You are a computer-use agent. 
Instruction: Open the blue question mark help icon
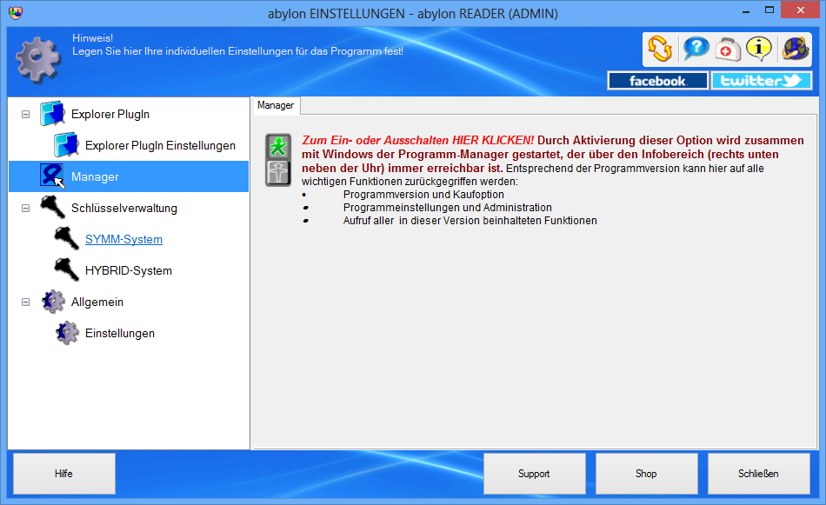tap(696, 49)
